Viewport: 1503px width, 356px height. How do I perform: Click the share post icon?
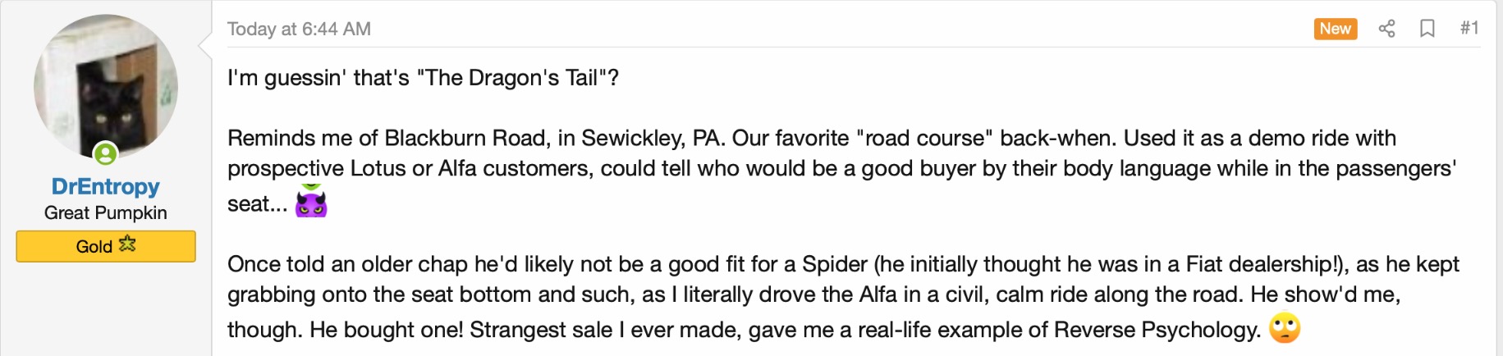tap(1386, 29)
